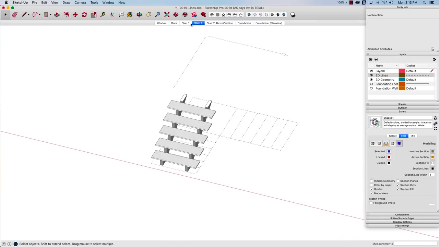Open the Camera menu

click(80, 2)
